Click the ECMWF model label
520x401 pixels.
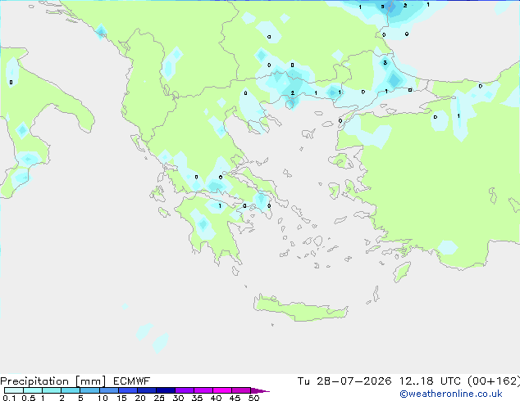131,381
